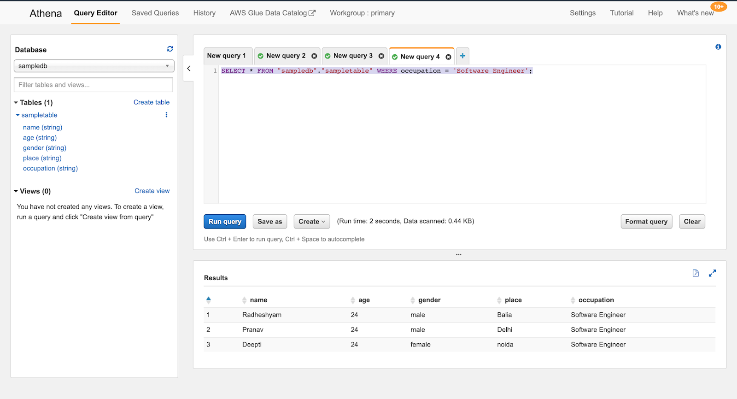Open the Create dropdown button
This screenshot has width=737, height=399.
(x=312, y=222)
